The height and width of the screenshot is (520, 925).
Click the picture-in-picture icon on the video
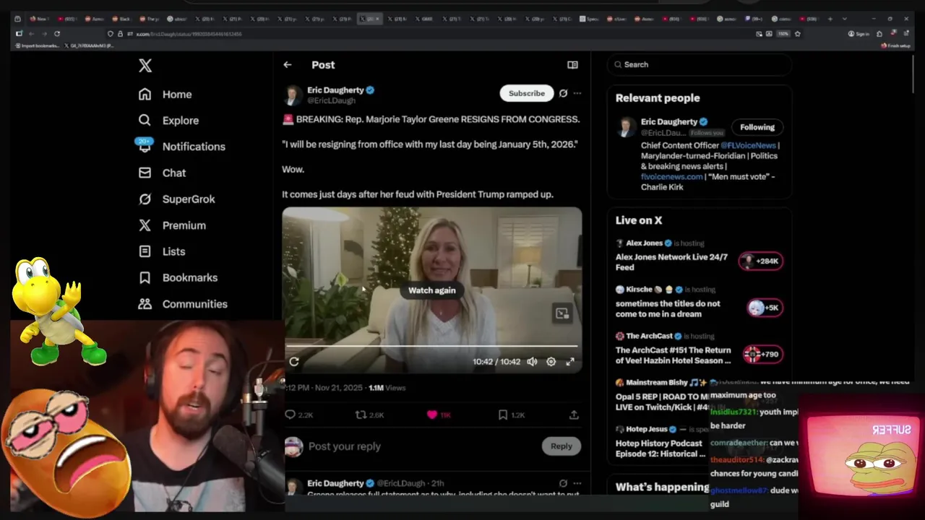[x=562, y=313]
